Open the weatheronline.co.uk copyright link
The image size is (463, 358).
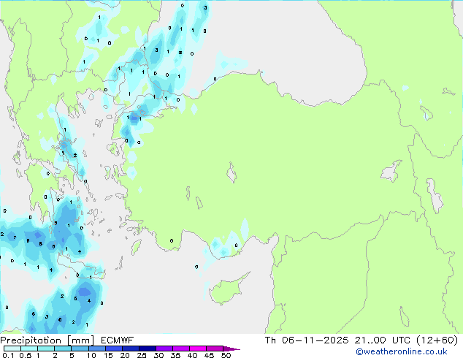tap(401, 351)
